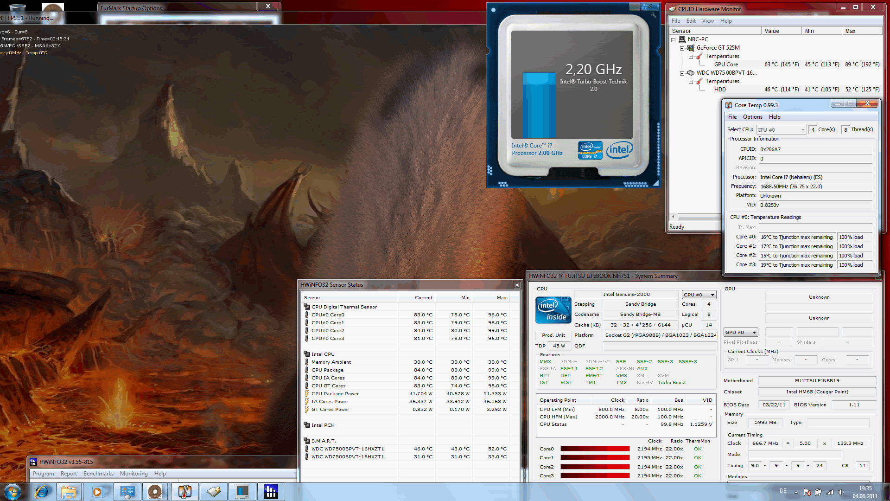
Task: Collapse the GeForce GT 525M node
Action: [x=682, y=48]
